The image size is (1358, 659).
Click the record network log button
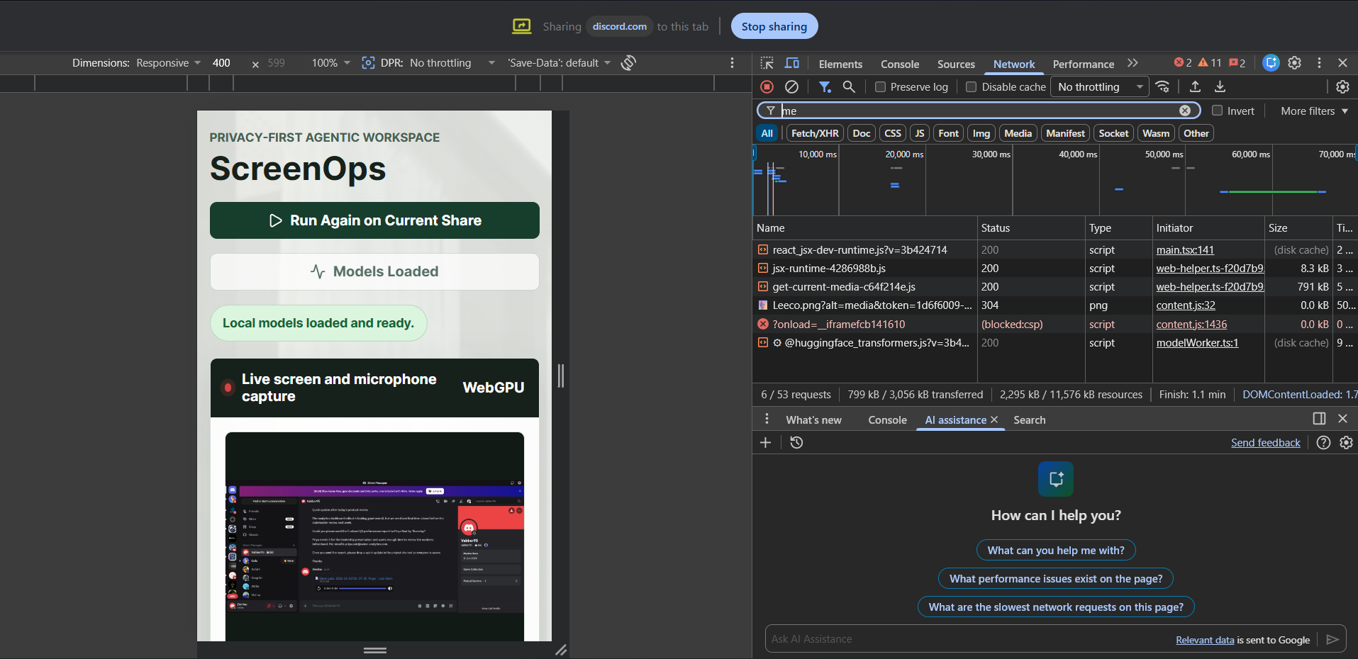click(x=767, y=86)
